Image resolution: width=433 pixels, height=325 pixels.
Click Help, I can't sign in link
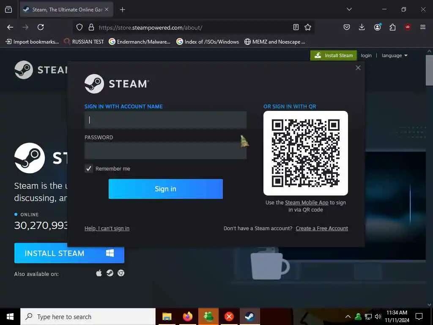pos(107,228)
